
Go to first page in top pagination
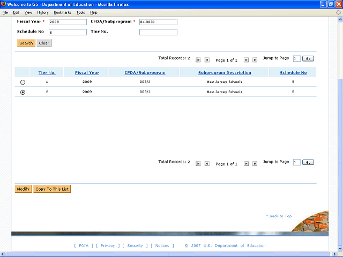198,60
